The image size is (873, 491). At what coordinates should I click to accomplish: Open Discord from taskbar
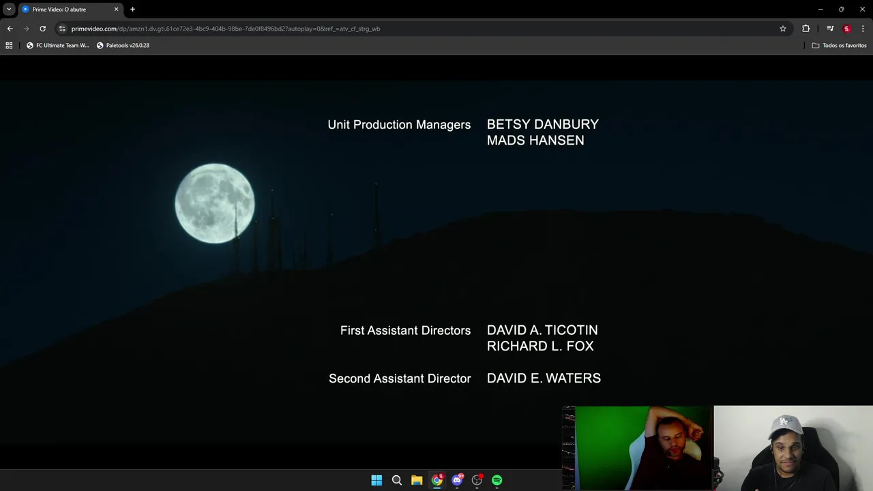[x=457, y=480]
